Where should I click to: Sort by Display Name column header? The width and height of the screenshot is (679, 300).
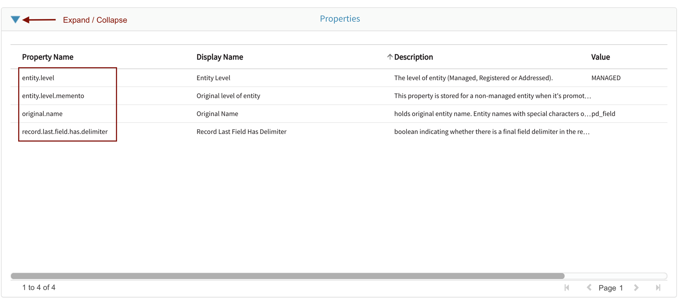coord(219,57)
